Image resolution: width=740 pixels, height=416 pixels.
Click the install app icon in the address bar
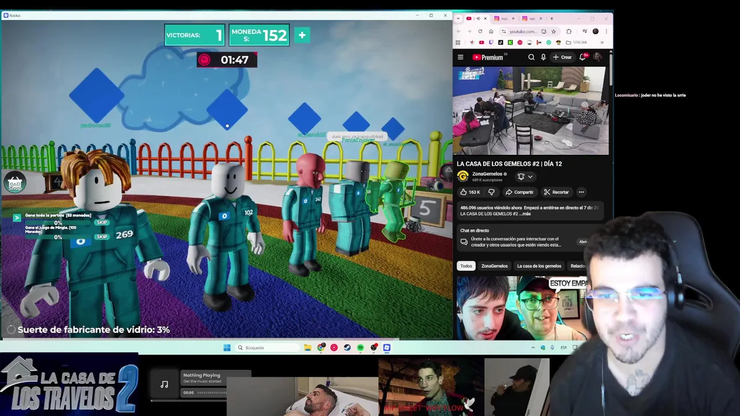click(544, 31)
